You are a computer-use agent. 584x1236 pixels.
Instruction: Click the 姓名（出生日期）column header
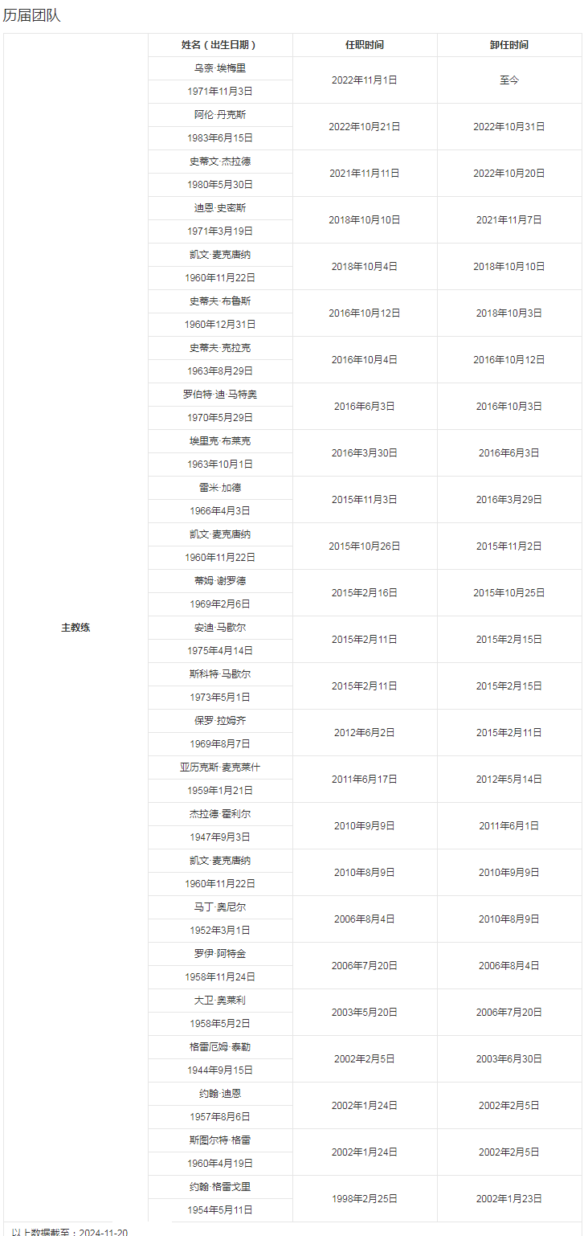[x=220, y=45]
